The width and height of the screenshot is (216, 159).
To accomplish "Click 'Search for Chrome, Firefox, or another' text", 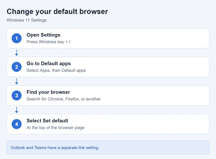I will coord(64,99).
